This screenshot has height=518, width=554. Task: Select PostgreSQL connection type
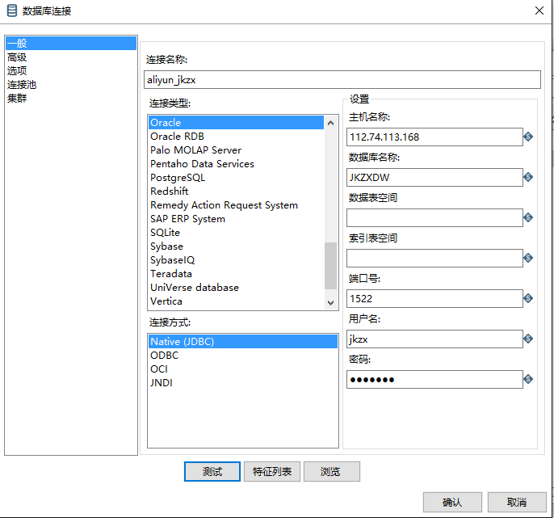[x=236, y=178]
